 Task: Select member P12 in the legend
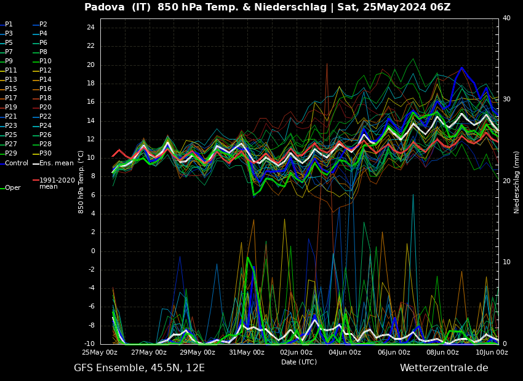(x=46, y=70)
